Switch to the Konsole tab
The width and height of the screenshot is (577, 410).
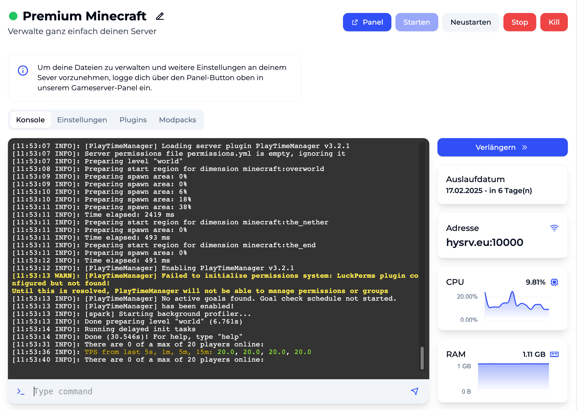[30, 120]
